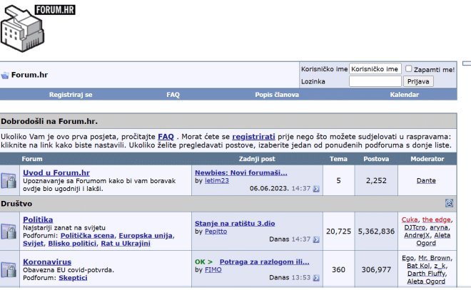Image resolution: width=471 pixels, height=290 pixels.
Task: Open the Svijet subforum
Action: [33, 244]
